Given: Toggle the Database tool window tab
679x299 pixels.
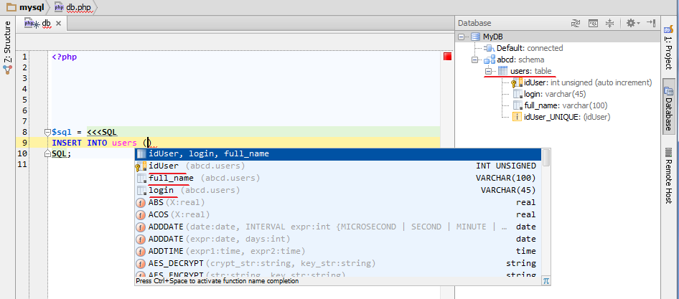Looking at the screenshot, I should tap(668, 106).
